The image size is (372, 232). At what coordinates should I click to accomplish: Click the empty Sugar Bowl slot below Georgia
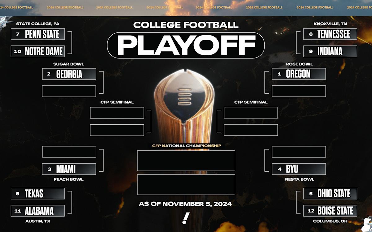[x=69, y=91]
